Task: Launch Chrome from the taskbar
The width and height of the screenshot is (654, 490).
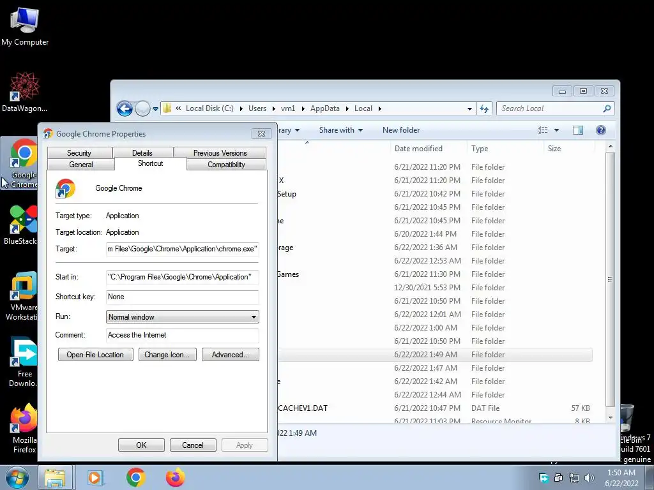Action: [x=135, y=477]
